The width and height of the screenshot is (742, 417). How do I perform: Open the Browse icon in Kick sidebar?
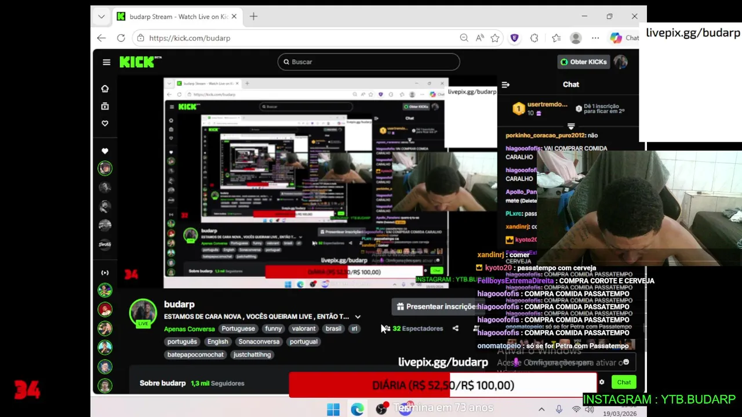coord(105,106)
